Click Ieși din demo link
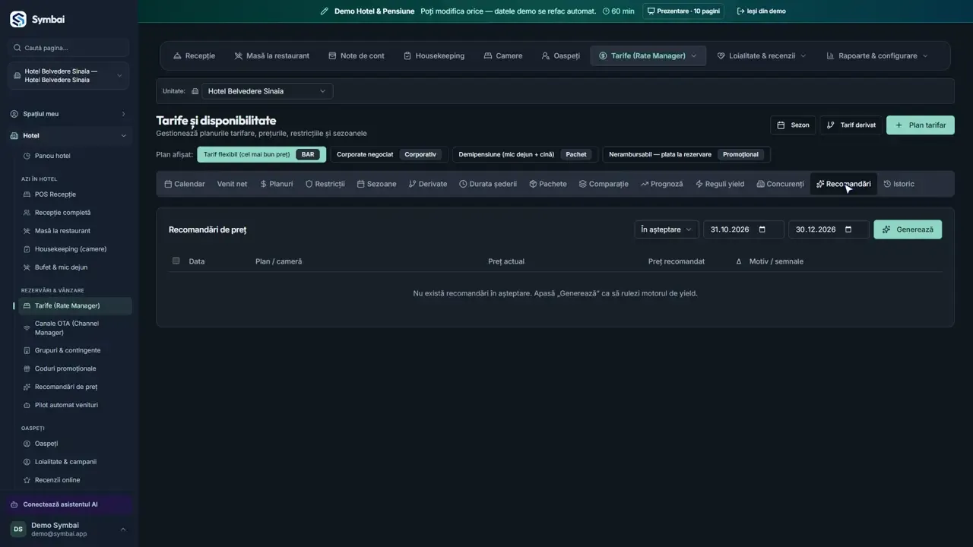973x547 pixels. [x=761, y=11]
